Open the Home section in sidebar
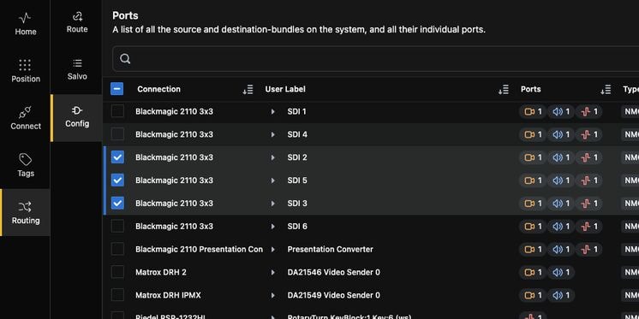Screen dimensions: 639x319 [25, 24]
